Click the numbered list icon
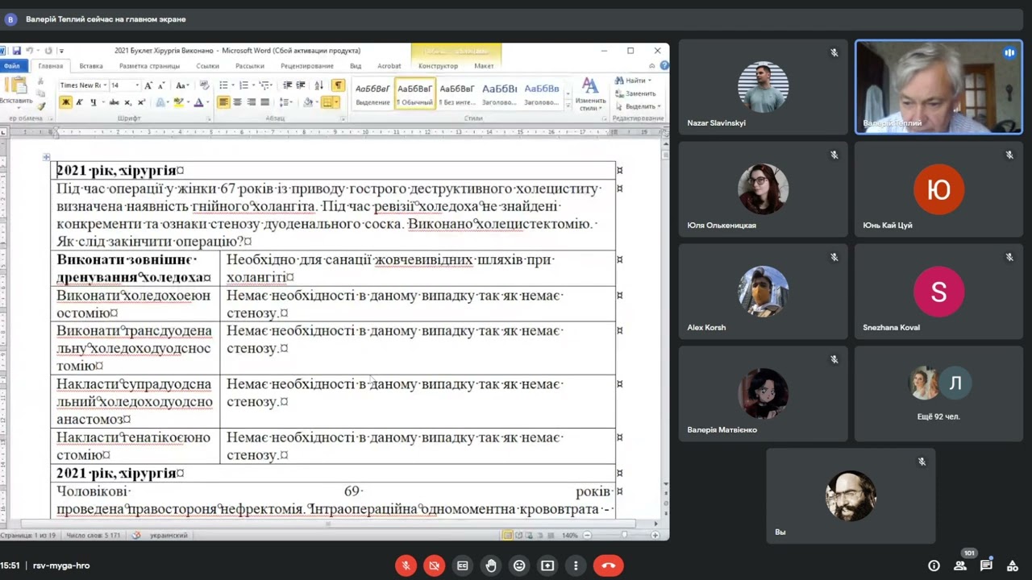This screenshot has width=1032, height=580. pyautogui.click(x=243, y=85)
